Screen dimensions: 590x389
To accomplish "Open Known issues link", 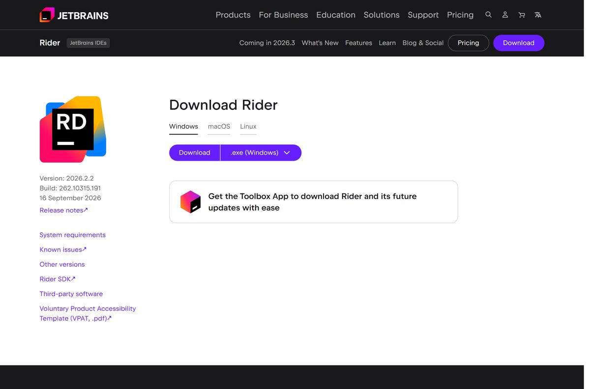I will coord(63,250).
